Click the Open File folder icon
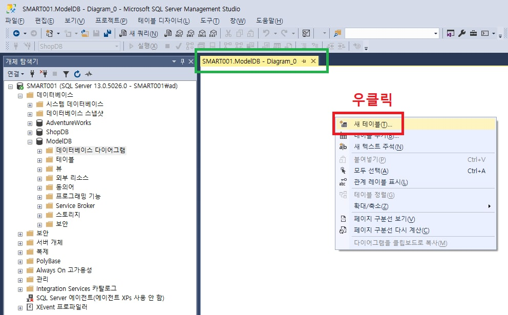508x315 pixels. coord(85,33)
